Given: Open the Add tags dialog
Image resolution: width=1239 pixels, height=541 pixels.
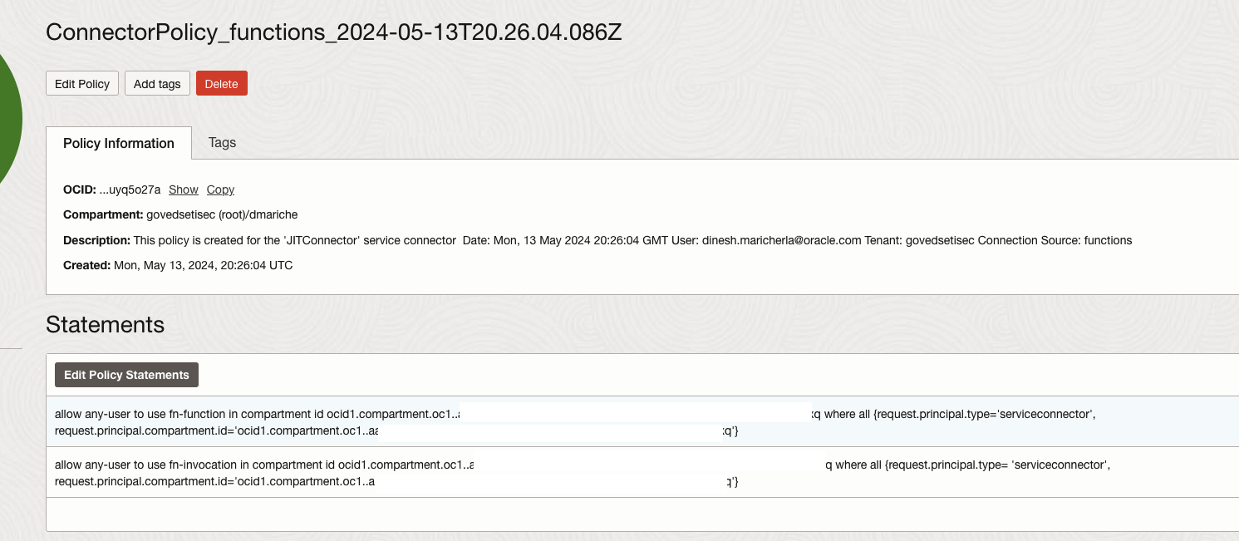Looking at the screenshot, I should (x=157, y=84).
